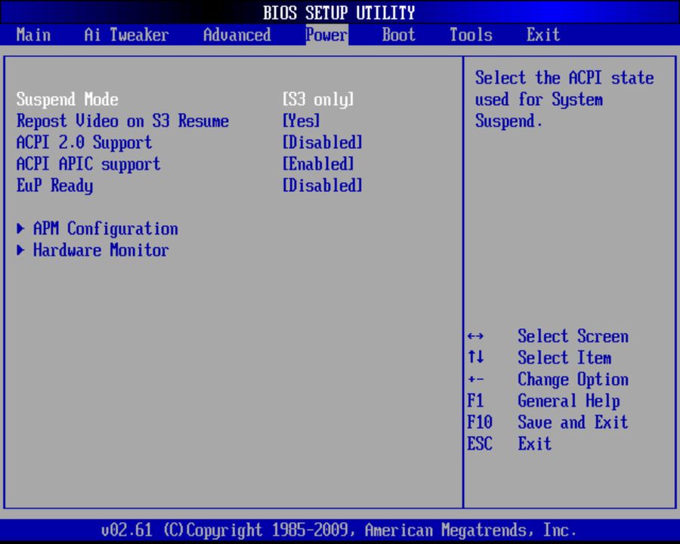The image size is (680, 544).
Task: Select Repost Video on S3 Resume label
Action: pyautogui.click(x=122, y=121)
